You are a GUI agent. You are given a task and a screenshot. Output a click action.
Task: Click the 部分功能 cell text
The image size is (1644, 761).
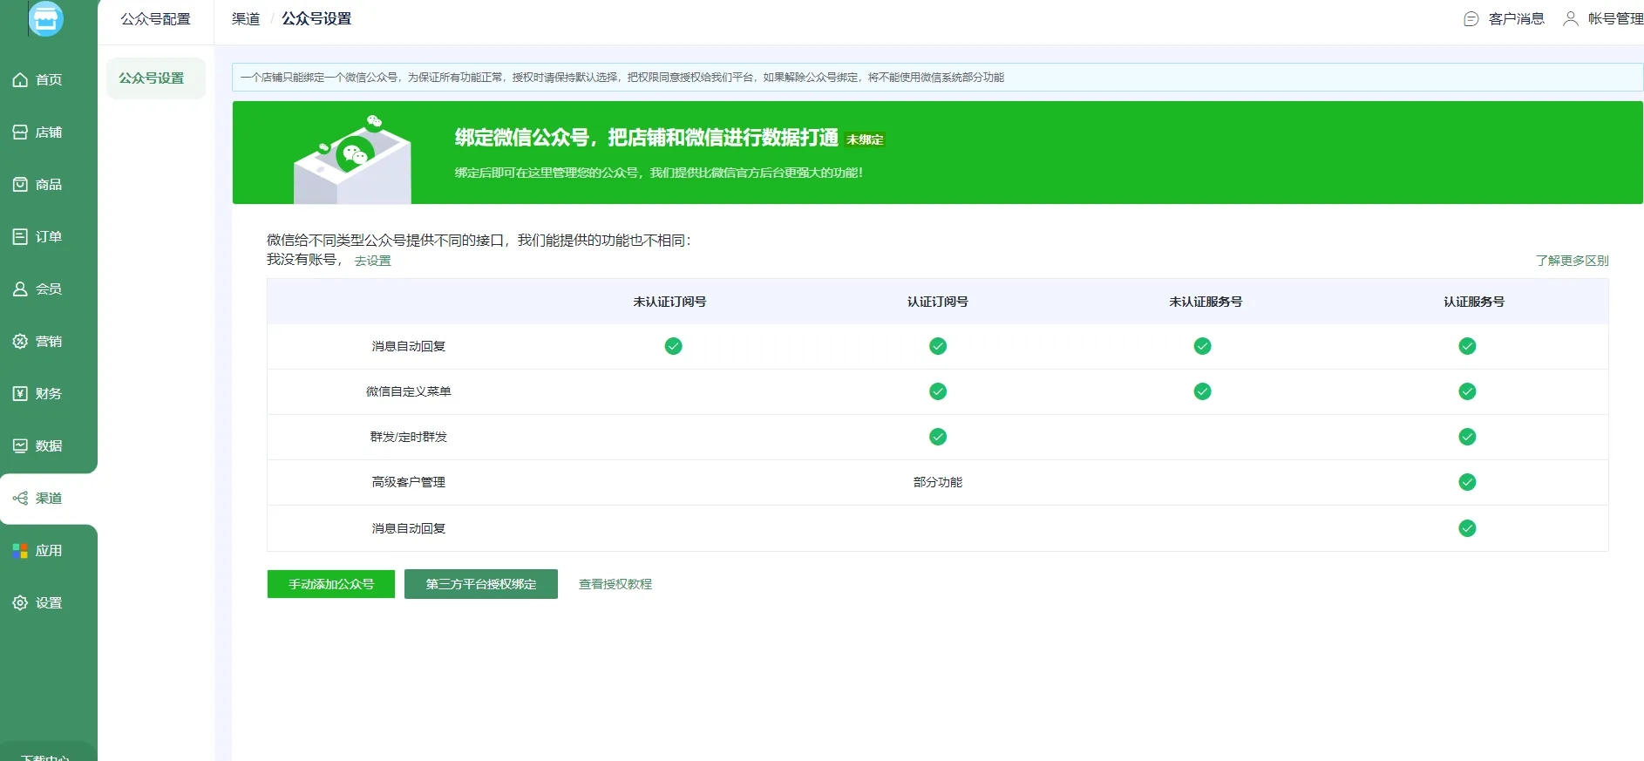[938, 483]
